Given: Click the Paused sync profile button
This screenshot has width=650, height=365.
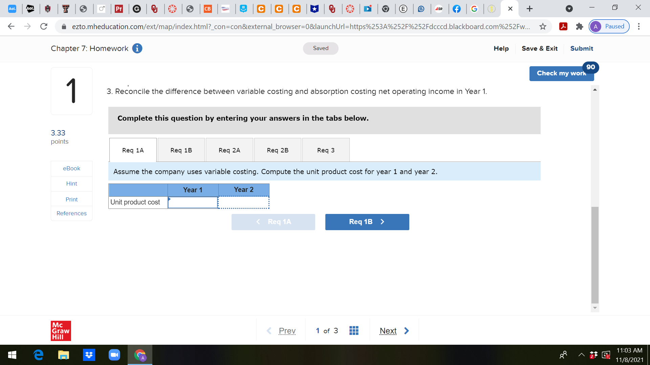Looking at the screenshot, I should click(608, 26).
